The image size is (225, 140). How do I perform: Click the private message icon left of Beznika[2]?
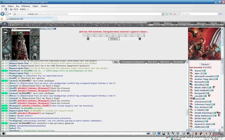pos(191,85)
